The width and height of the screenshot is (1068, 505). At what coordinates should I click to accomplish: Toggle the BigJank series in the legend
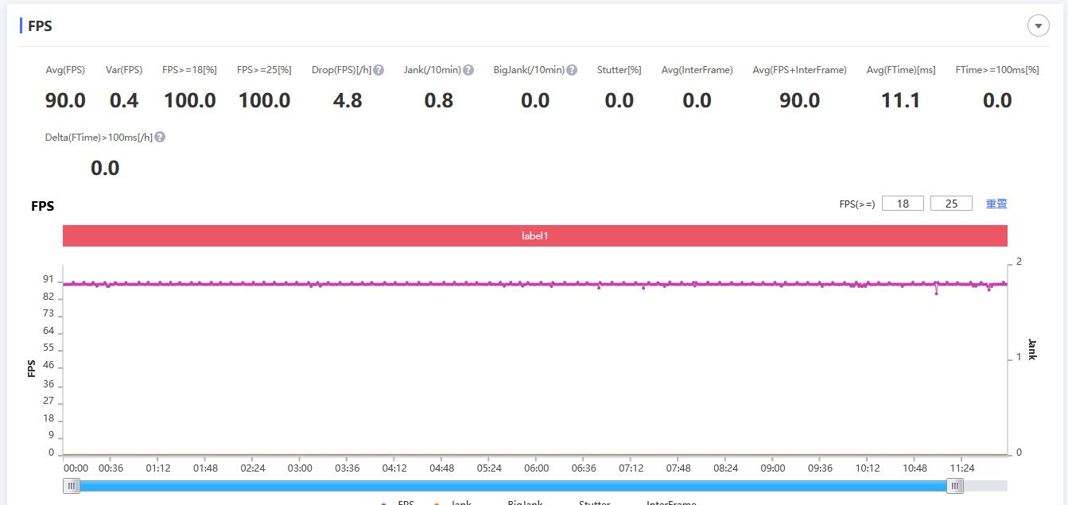[x=524, y=503]
